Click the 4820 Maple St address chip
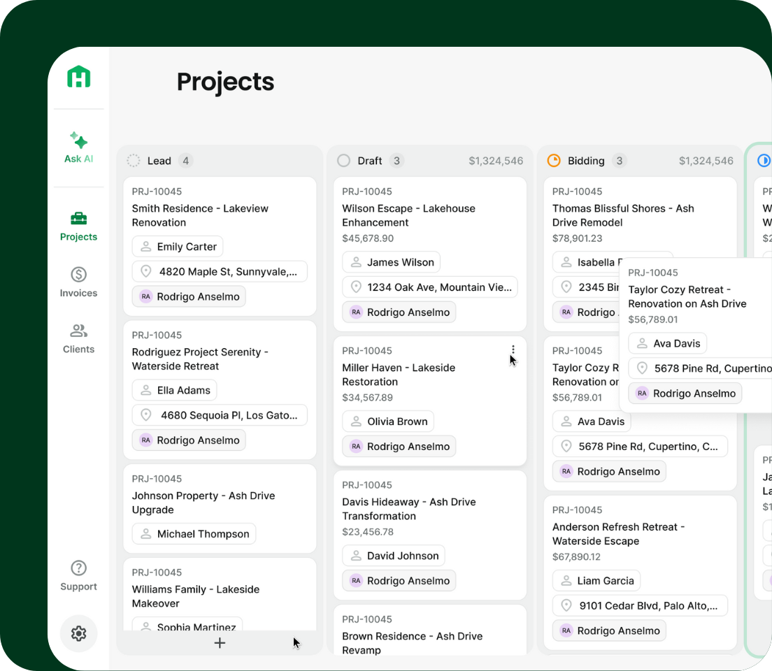Image resolution: width=772 pixels, height=671 pixels. tap(220, 271)
